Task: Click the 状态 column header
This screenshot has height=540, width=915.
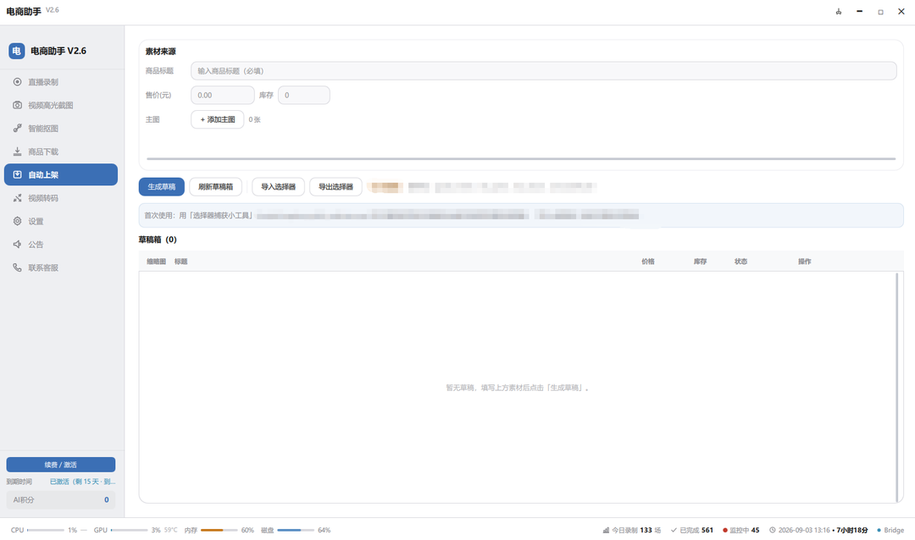Action: 740,262
